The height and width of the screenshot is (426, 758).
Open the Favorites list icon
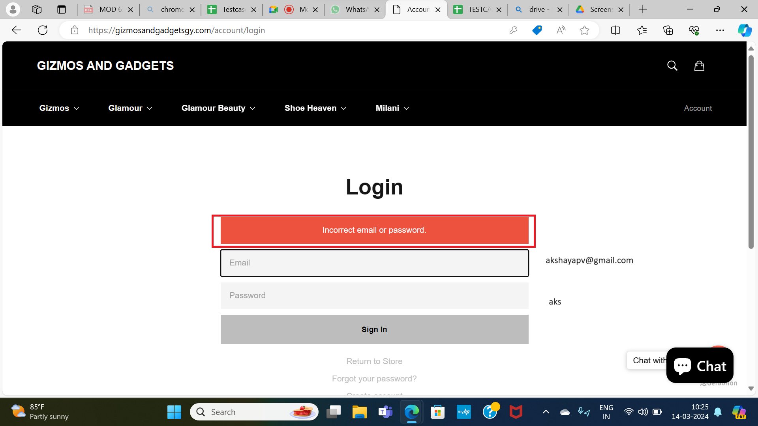pyautogui.click(x=642, y=30)
